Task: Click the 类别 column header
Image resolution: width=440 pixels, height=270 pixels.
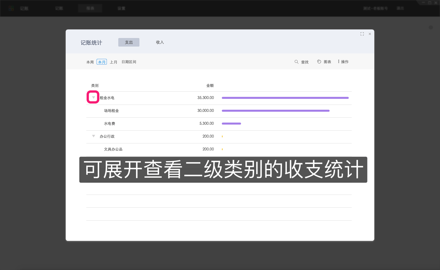Action: pos(95,85)
